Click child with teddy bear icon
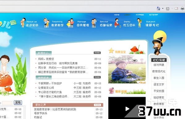The image size is (185, 119). [23, 23]
